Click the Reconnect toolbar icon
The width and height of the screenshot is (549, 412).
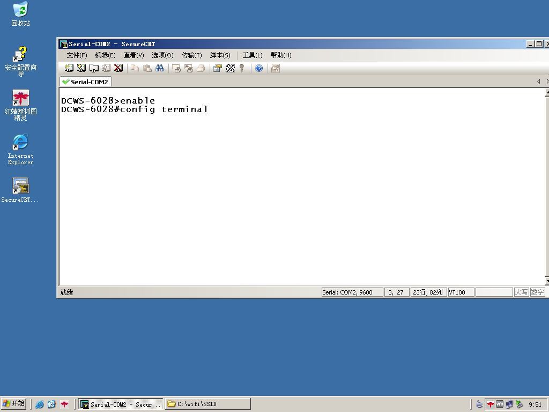(106, 68)
